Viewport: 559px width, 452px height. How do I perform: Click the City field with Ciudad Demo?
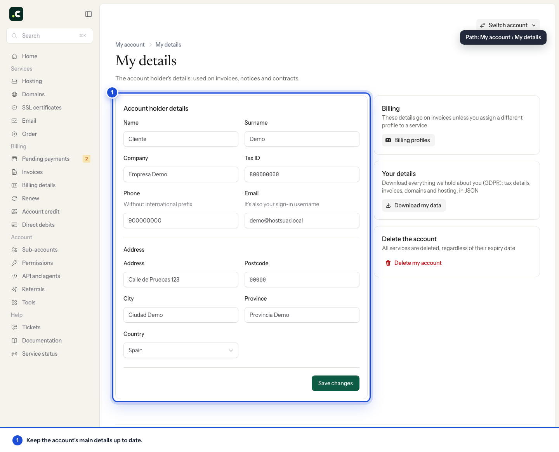click(x=181, y=315)
